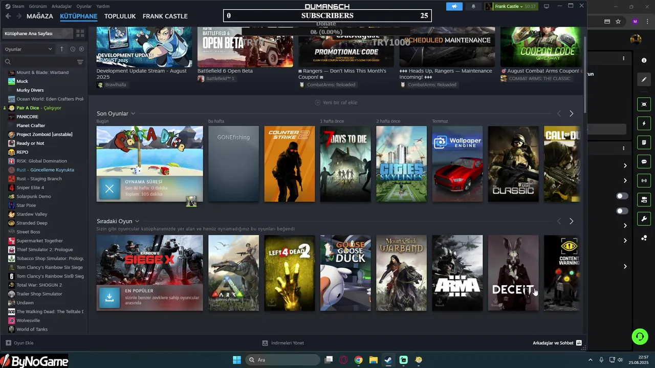Open advanced filter options icon beside search
Image resolution: width=655 pixels, height=368 pixels.
pyautogui.click(x=80, y=62)
